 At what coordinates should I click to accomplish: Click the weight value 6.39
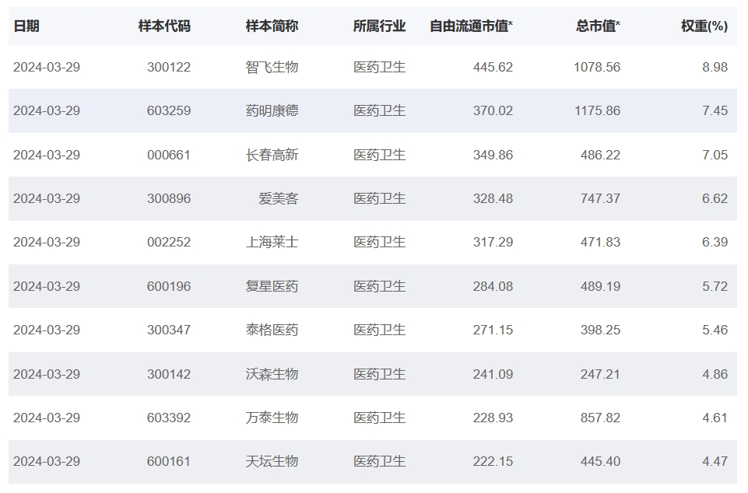(x=715, y=242)
